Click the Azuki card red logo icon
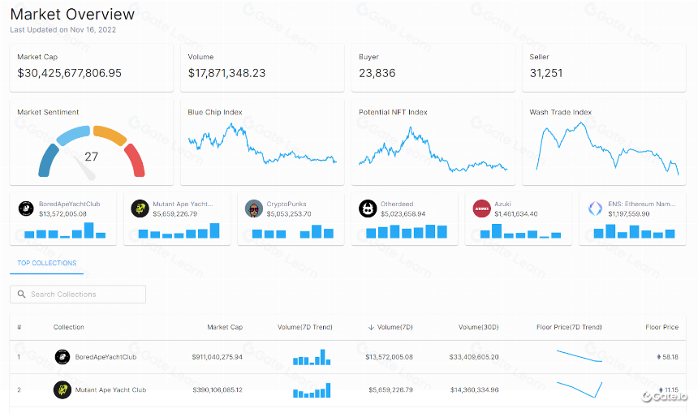Screen dimensions: 698x413 pyautogui.click(x=481, y=209)
